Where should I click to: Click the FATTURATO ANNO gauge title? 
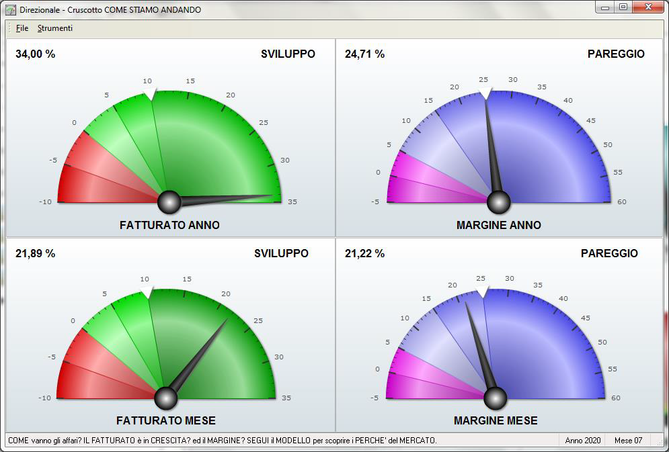coord(169,225)
